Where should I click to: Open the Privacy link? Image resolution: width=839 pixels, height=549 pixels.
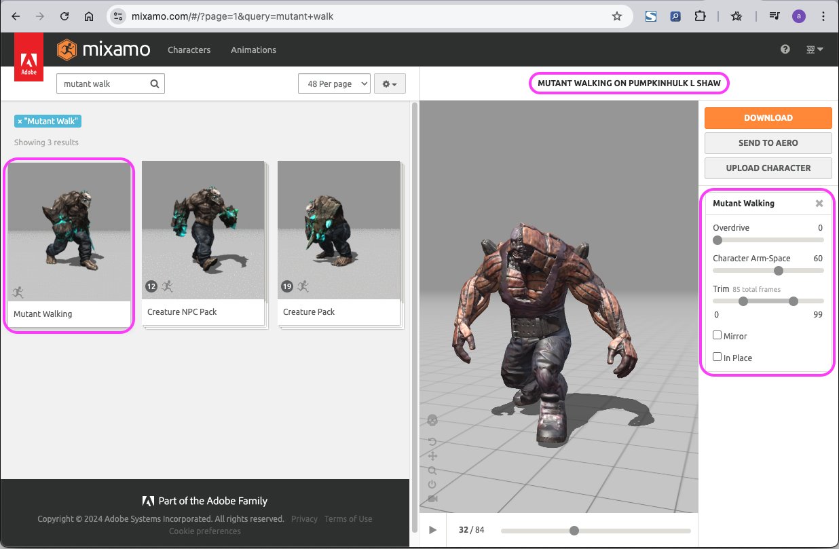(304, 519)
